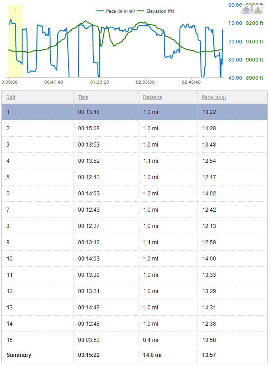Select the split 10 row
Screen dimensions: 271x365
tap(134, 258)
